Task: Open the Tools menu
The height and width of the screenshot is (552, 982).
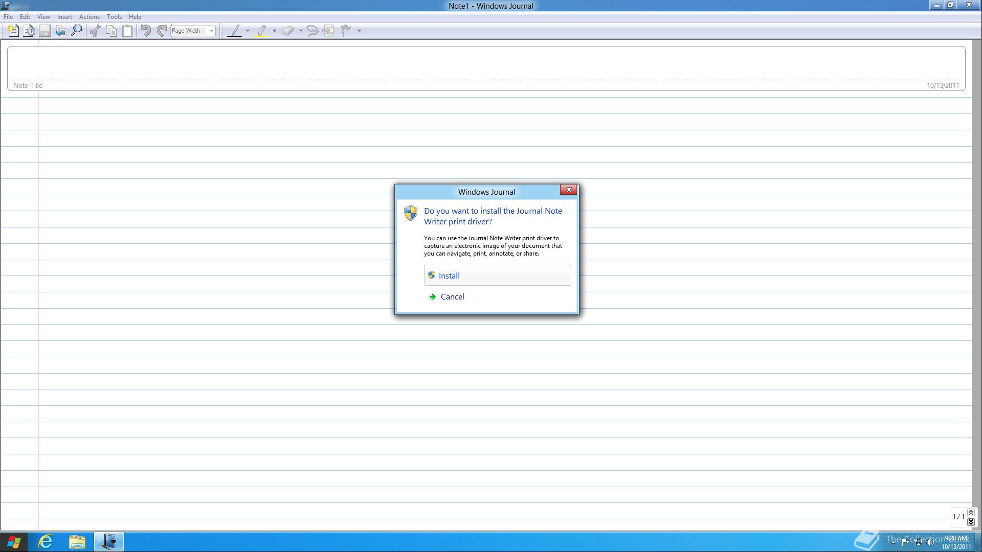Action: pos(114,17)
